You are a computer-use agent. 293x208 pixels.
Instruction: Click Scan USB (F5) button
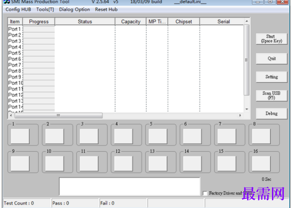coord(271,96)
